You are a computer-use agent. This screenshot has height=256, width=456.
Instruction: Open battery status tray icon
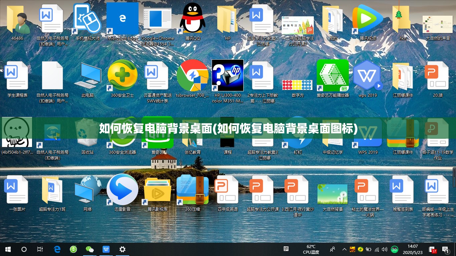pyautogui.click(x=369, y=249)
